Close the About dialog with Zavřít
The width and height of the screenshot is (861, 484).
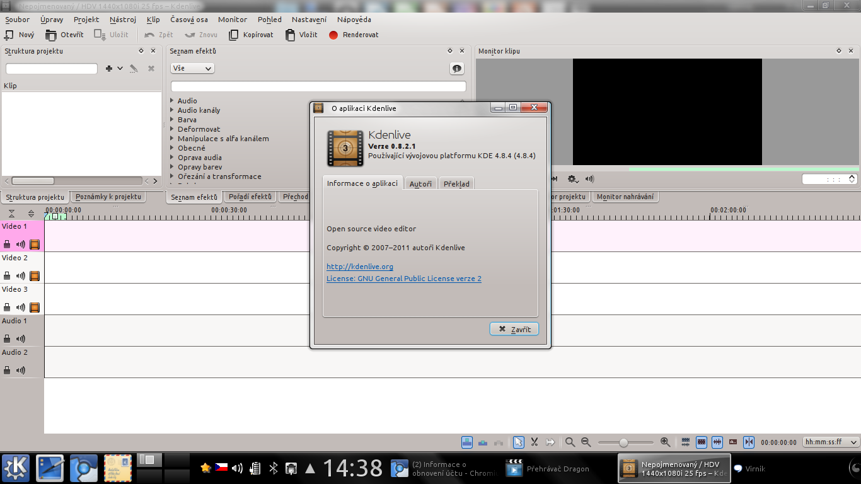[x=514, y=329]
